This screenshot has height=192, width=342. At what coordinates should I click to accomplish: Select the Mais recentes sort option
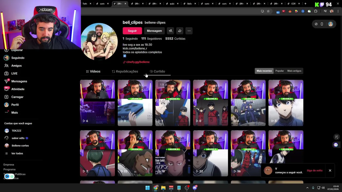[264, 71]
